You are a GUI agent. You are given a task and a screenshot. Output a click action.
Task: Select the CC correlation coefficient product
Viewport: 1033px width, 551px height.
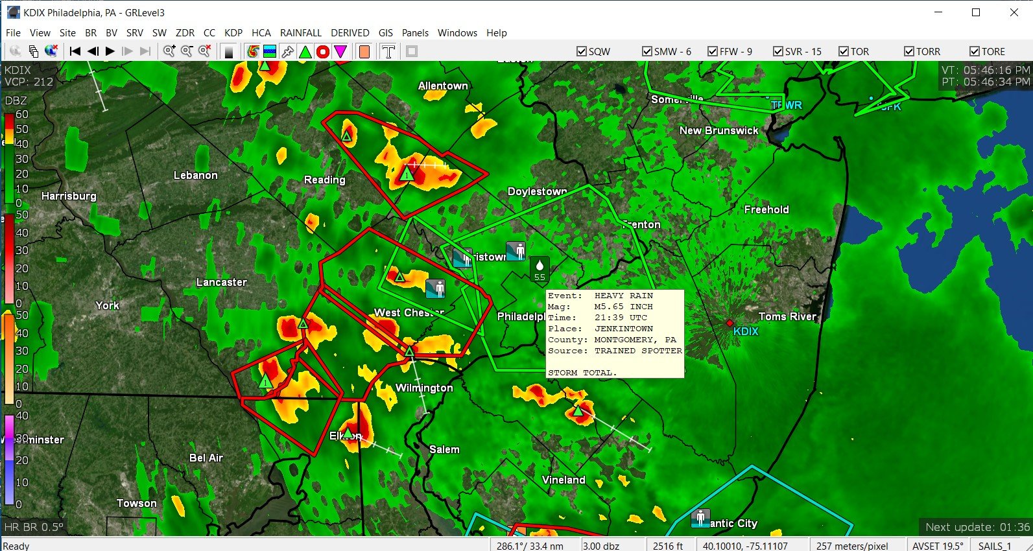(209, 32)
